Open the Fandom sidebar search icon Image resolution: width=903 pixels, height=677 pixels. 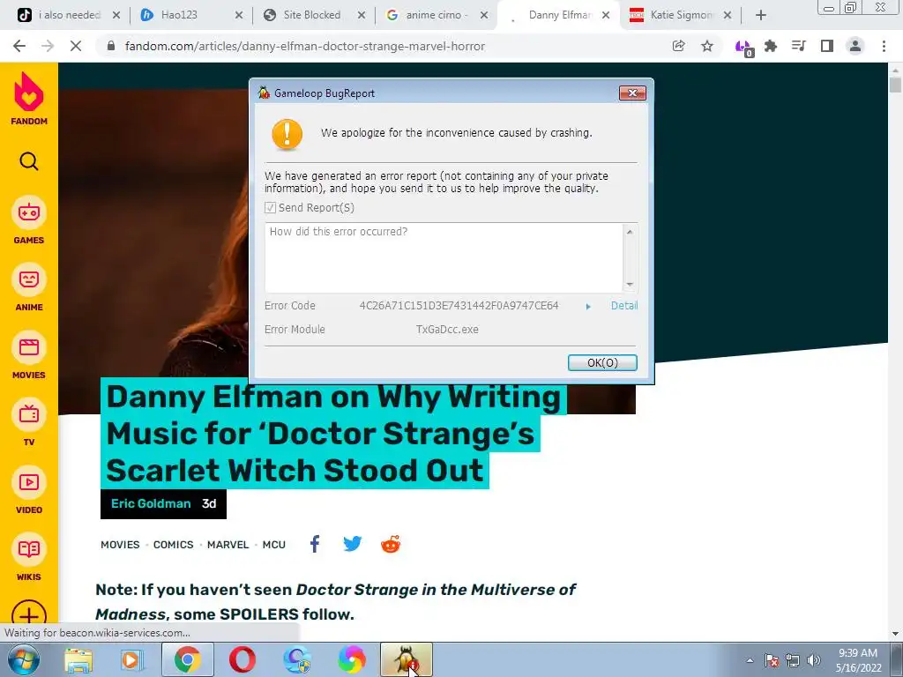point(29,162)
